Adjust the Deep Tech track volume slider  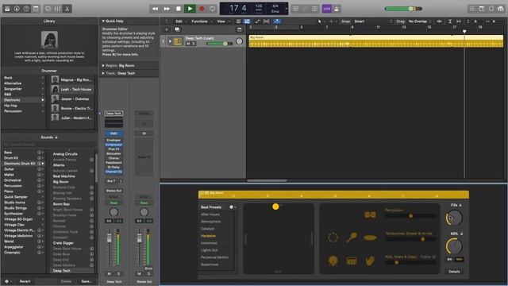pyautogui.click(x=219, y=44)
